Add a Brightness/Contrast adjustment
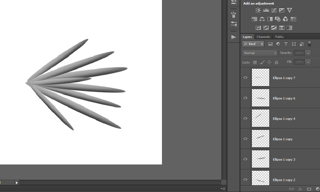The height and width of the screenshot is (192, 320). tap(258, 10)
